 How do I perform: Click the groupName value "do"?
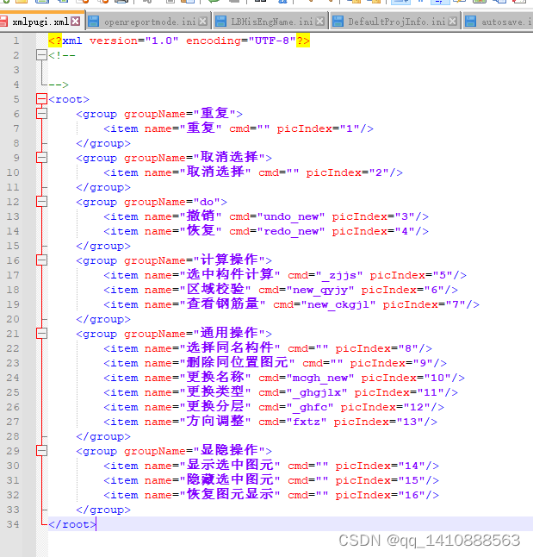[x=207, y=202]
